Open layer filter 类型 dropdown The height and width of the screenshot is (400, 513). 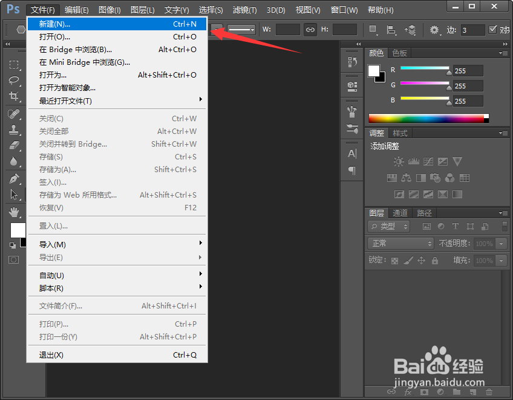(x=389, y=226)
